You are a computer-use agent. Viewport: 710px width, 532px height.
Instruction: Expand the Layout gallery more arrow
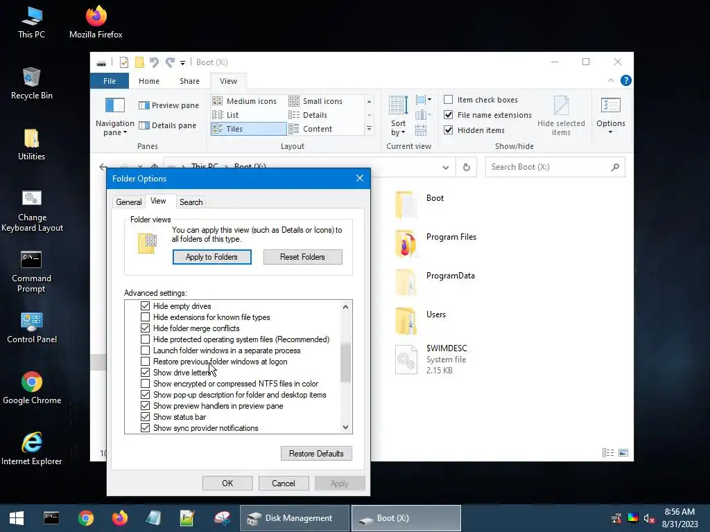(x=369, y=129)
